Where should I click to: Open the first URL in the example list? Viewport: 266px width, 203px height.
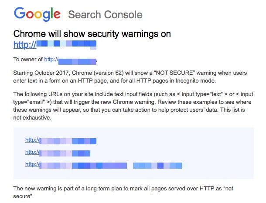pyautogui.click(x=61, y=140)
